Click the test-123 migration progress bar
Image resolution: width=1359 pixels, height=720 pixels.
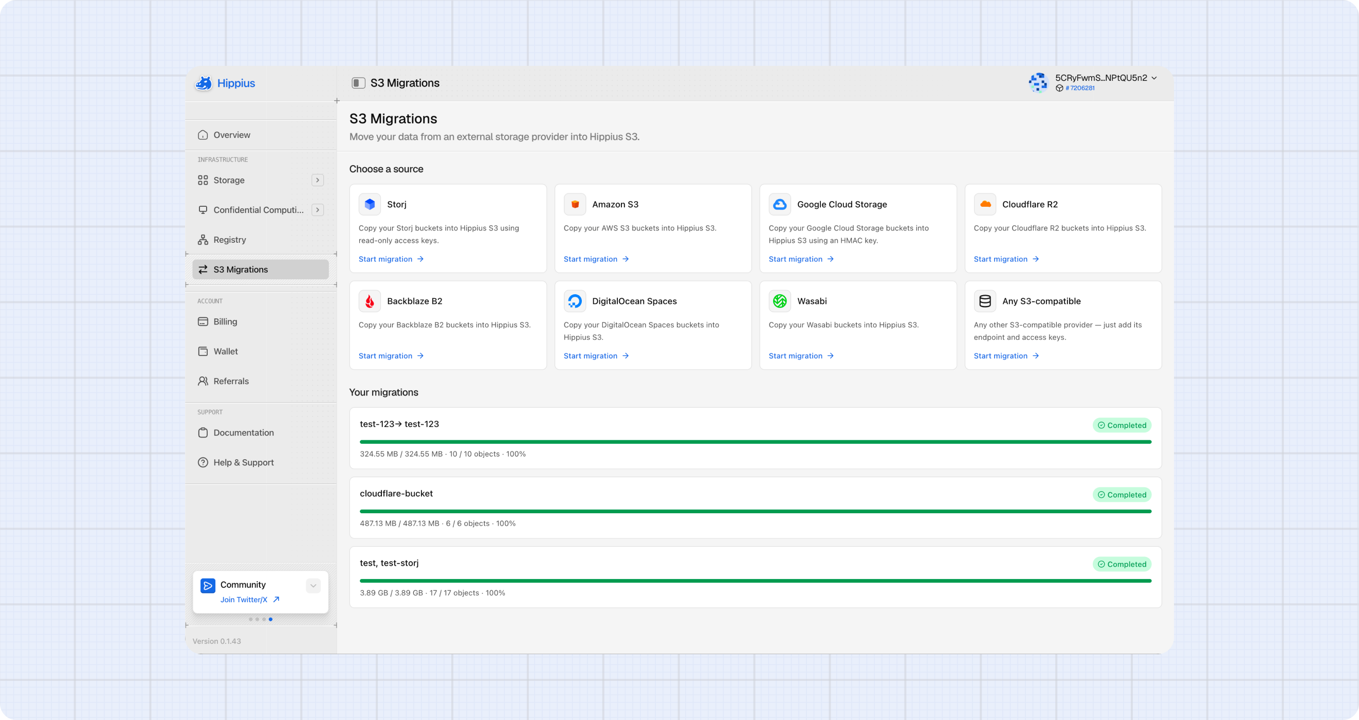756,442
